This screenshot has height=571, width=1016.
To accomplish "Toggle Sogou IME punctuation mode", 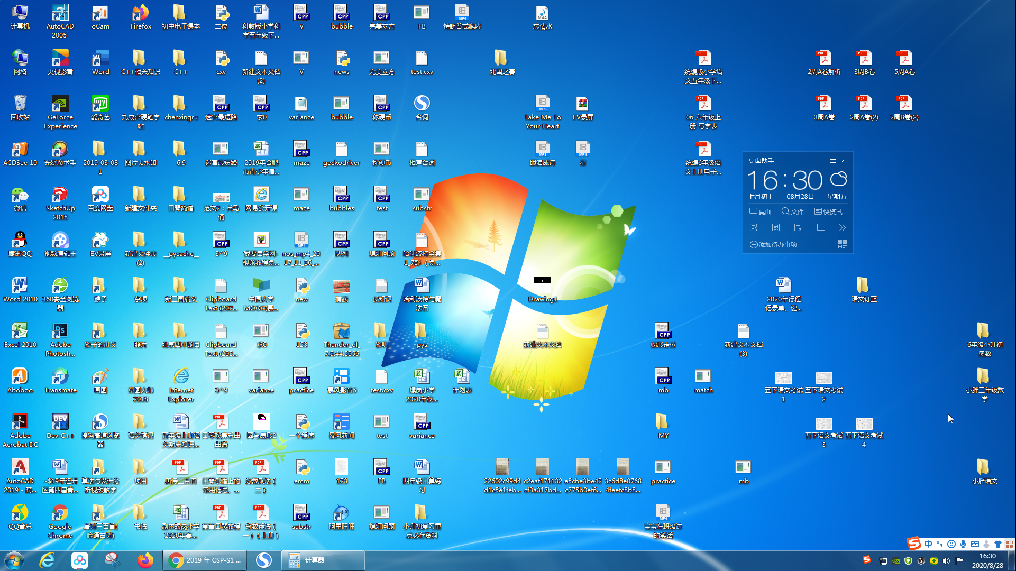I will point(940,544).
